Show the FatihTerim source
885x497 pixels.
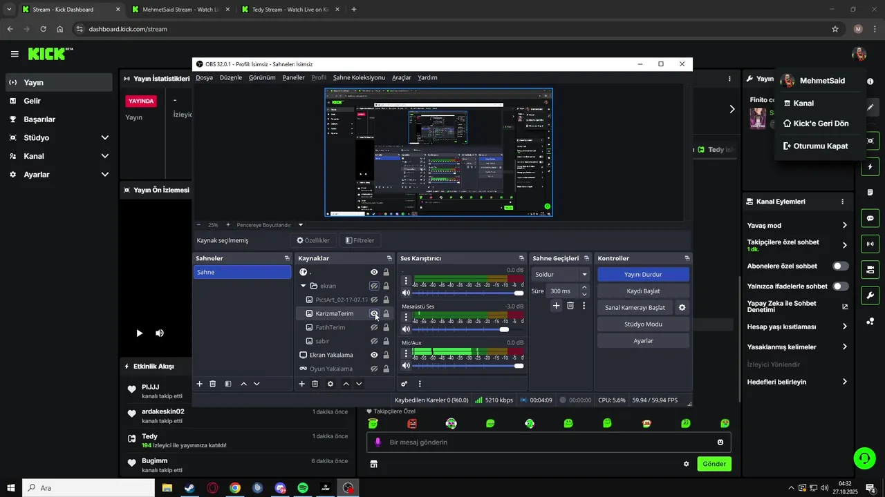point(374,327)
